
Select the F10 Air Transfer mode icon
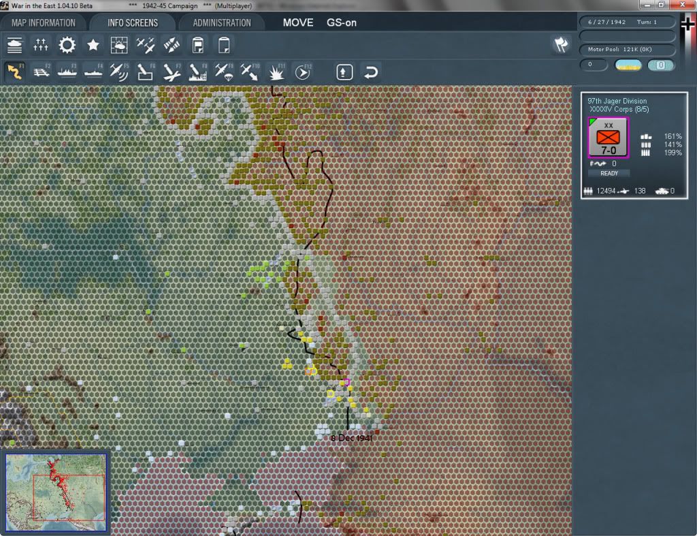tap(250, 72)
